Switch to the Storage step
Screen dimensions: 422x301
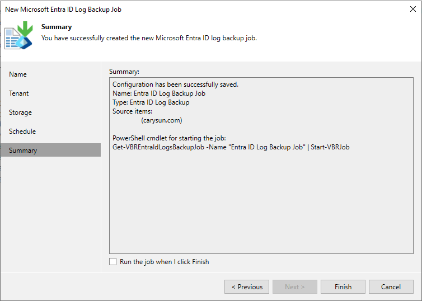tap(20, 112)
